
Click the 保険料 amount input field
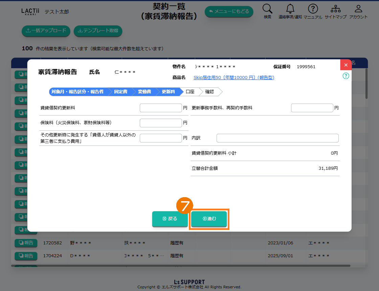(161, 123)
